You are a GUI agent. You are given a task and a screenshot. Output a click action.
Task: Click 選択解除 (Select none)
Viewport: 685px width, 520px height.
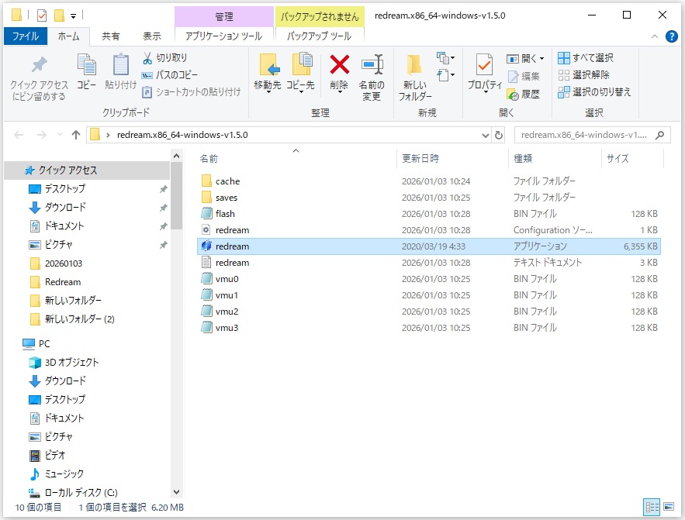tap(583, 75)
